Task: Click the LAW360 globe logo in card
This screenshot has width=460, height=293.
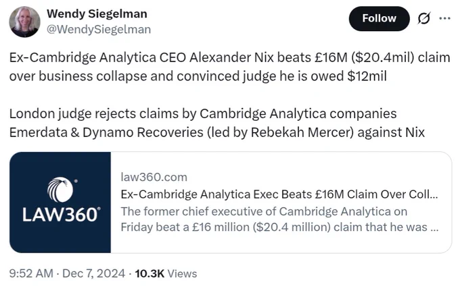Action: (61, 190)
